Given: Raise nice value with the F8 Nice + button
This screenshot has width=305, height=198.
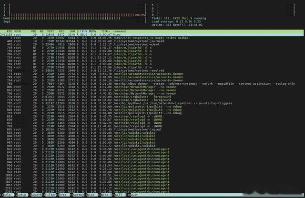Looking at the screenshot, I should pyautogui.click(x=105, y=195).
